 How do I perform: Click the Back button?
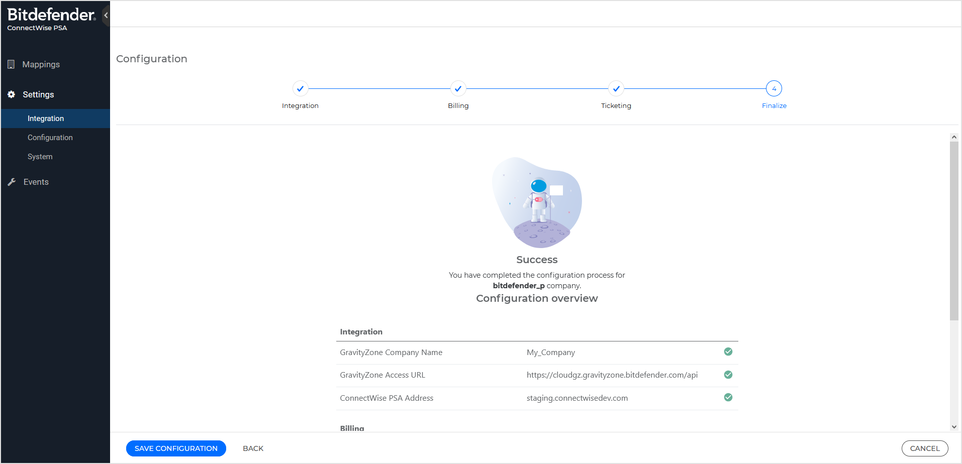pos(253,448)
